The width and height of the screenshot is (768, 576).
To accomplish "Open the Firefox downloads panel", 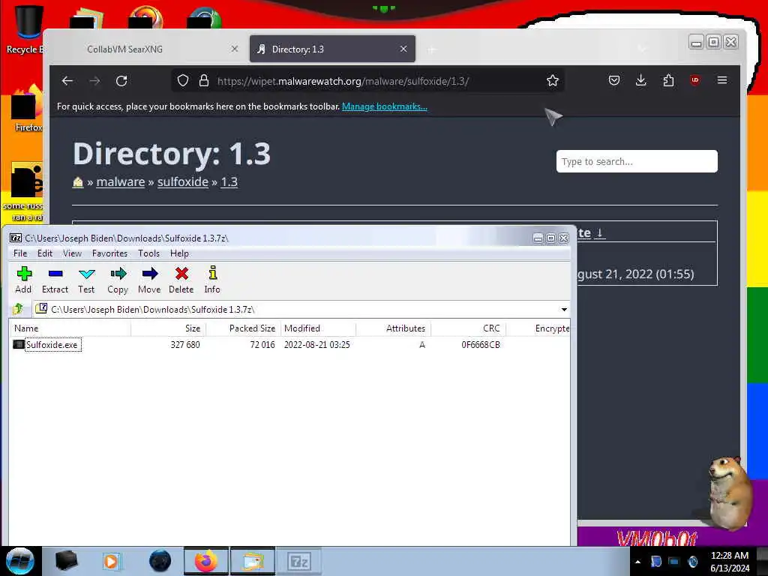I will click(x=640, y=81).
